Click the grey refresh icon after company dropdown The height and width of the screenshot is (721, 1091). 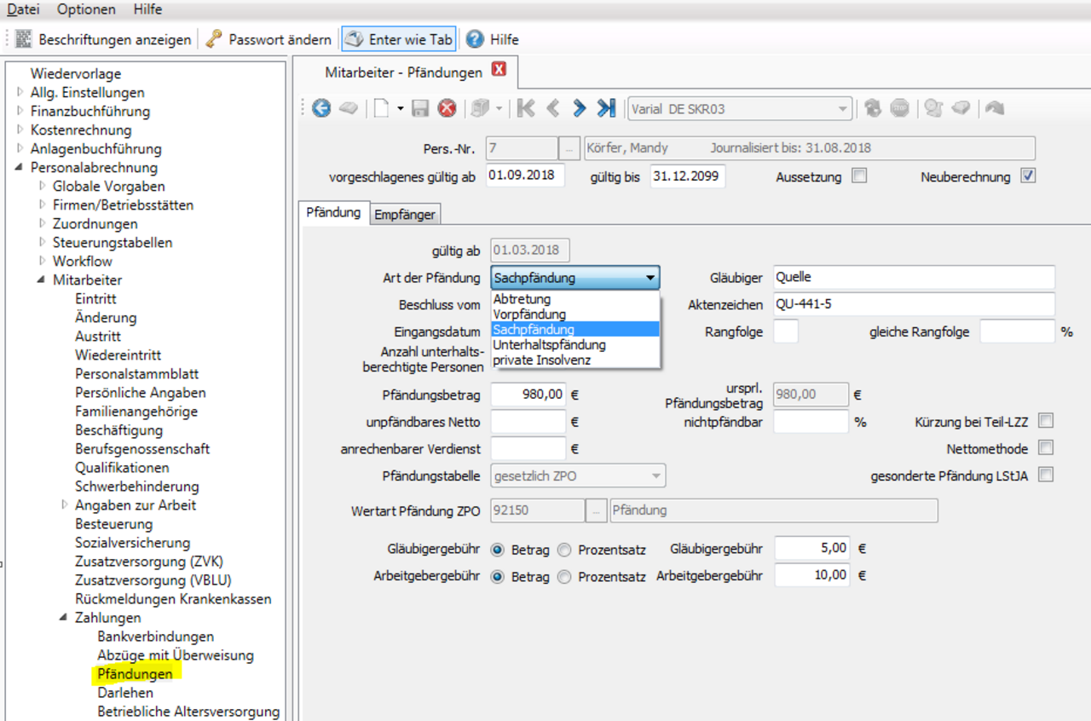(x=873, y=108)
